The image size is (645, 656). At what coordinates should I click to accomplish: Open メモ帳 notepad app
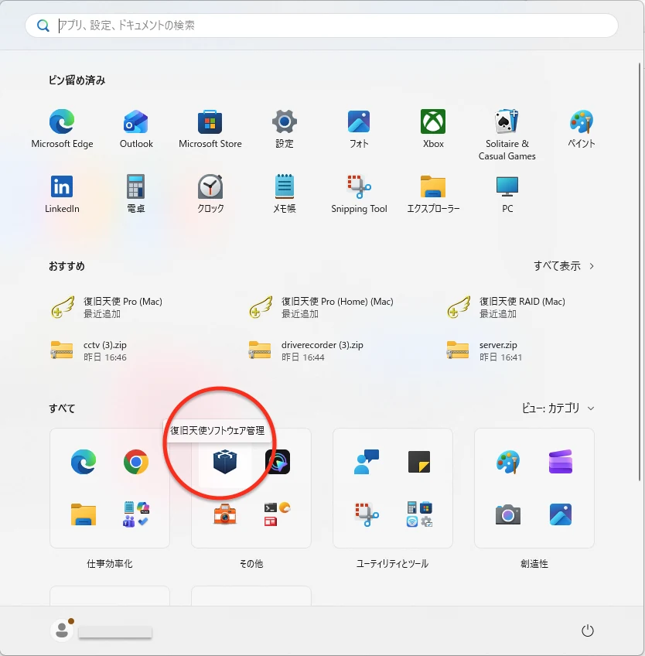pyautogui.click(x=285, y=193)
